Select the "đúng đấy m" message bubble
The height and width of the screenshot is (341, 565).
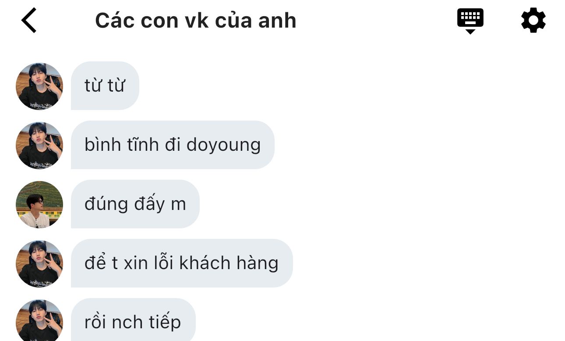[135, 204]
